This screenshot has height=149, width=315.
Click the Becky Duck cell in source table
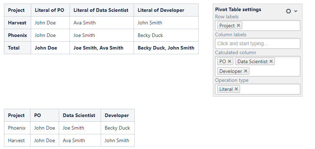coord(117,128)
